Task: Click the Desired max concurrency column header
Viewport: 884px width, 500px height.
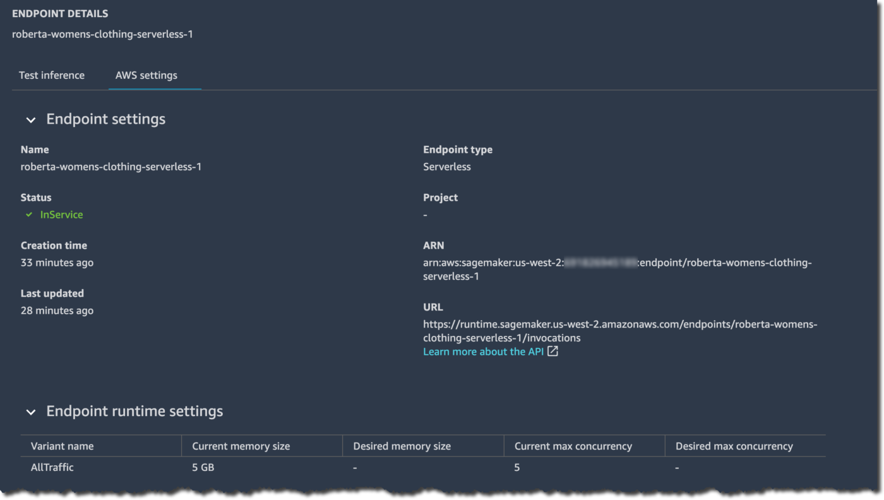Action: (x=734, y=446)
